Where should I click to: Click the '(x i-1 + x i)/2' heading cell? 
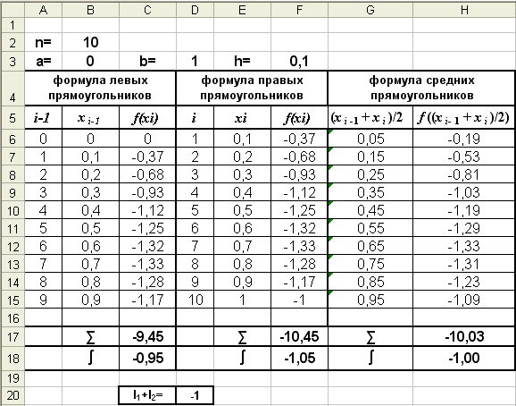coord(370,117)
